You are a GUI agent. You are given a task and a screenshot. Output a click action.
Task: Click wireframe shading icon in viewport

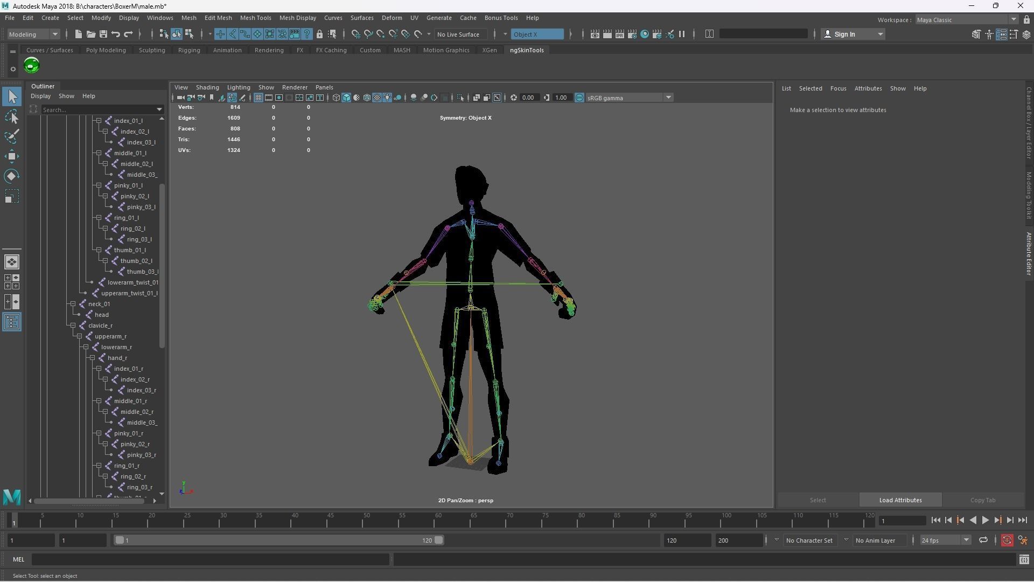pyautogui.click(x=336, y=98)
